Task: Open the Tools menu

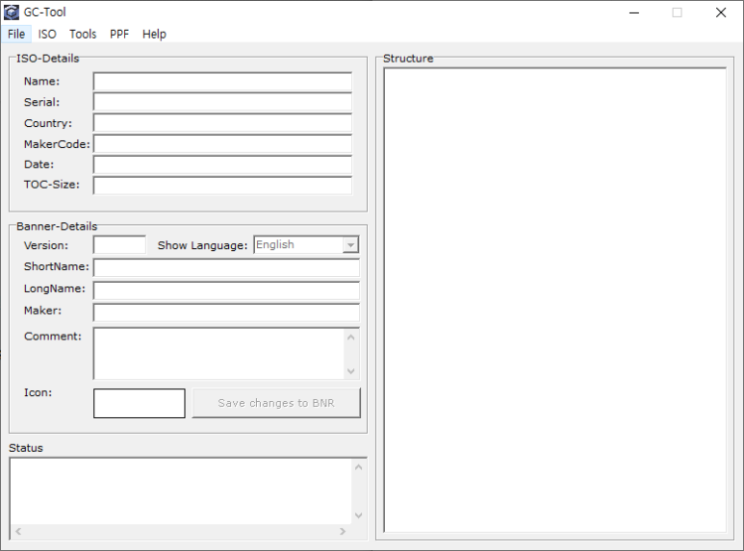Action: click(x=83, y=35)
